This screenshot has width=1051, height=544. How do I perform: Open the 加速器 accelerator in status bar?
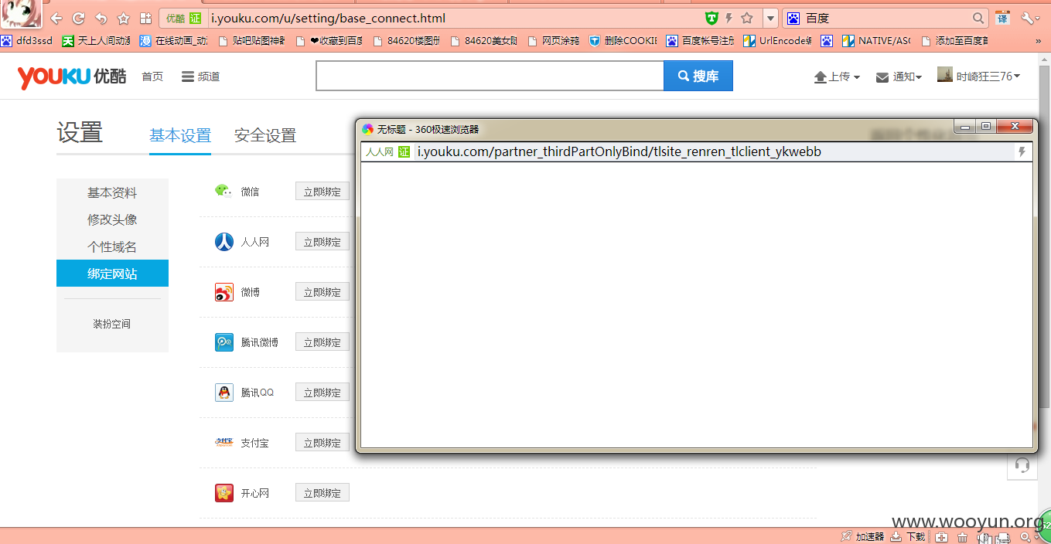click(x=862, y=536)
